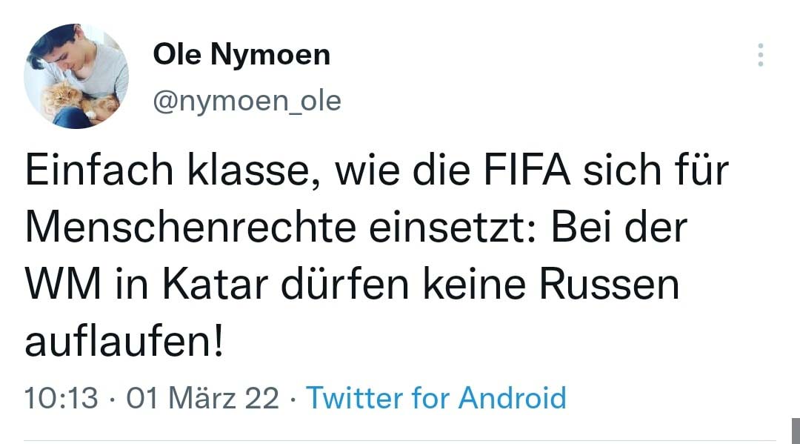
Task: Click the @nymoen_ole handle
Action: (247, 100)
